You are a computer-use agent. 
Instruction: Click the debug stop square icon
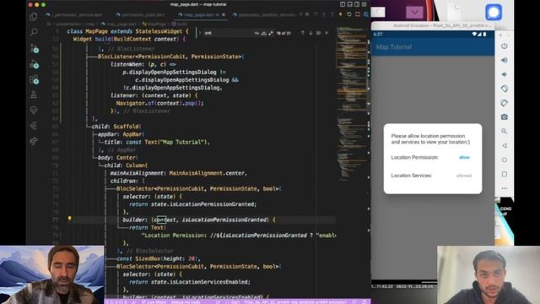click(358, 14)
